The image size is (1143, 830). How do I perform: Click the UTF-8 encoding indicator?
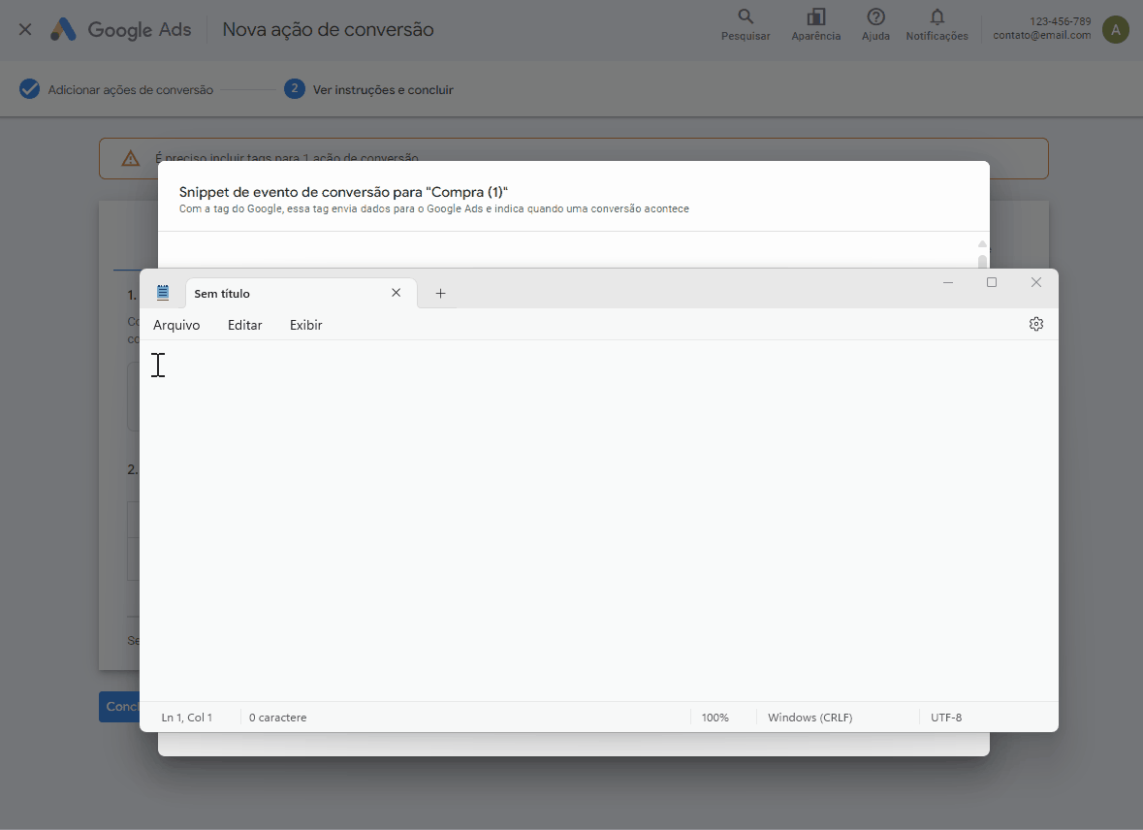(946, 718)
